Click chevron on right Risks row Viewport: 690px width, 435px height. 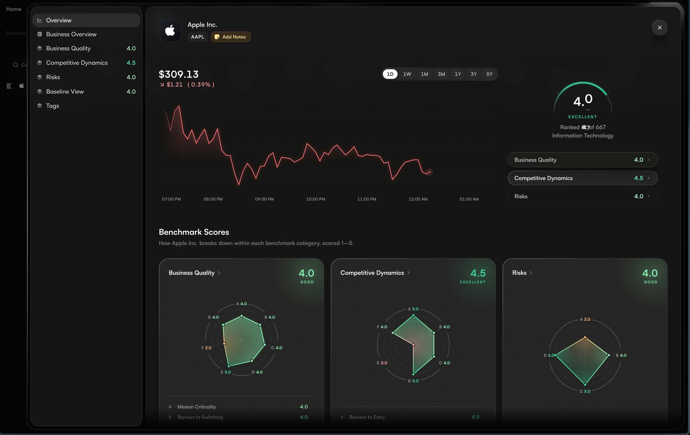649,196
